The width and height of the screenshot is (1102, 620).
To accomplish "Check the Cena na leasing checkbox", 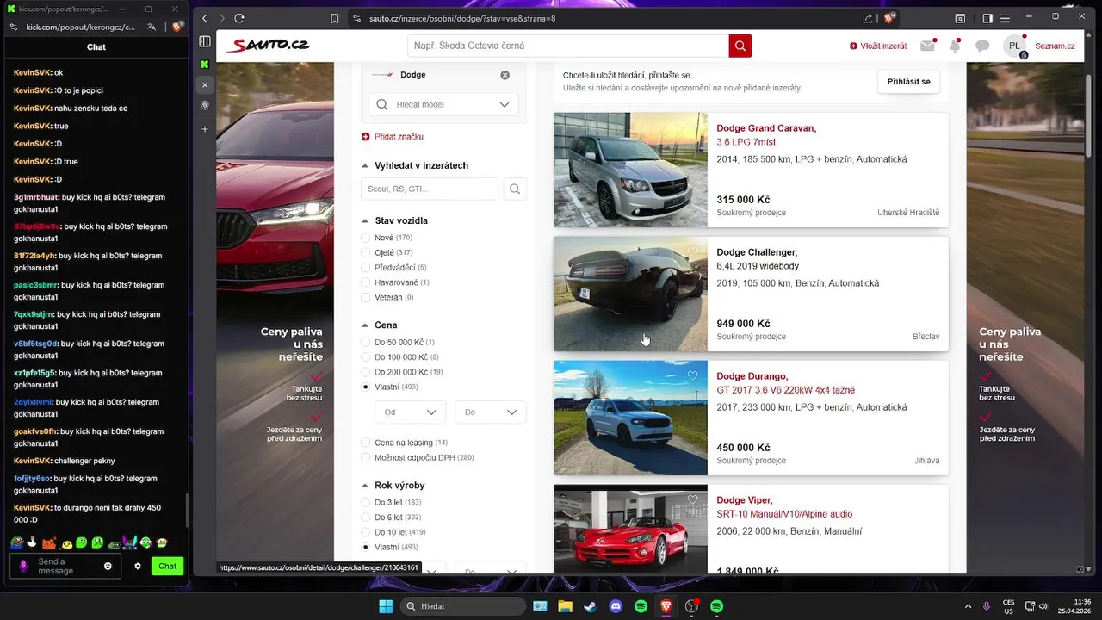I will 366,443.
